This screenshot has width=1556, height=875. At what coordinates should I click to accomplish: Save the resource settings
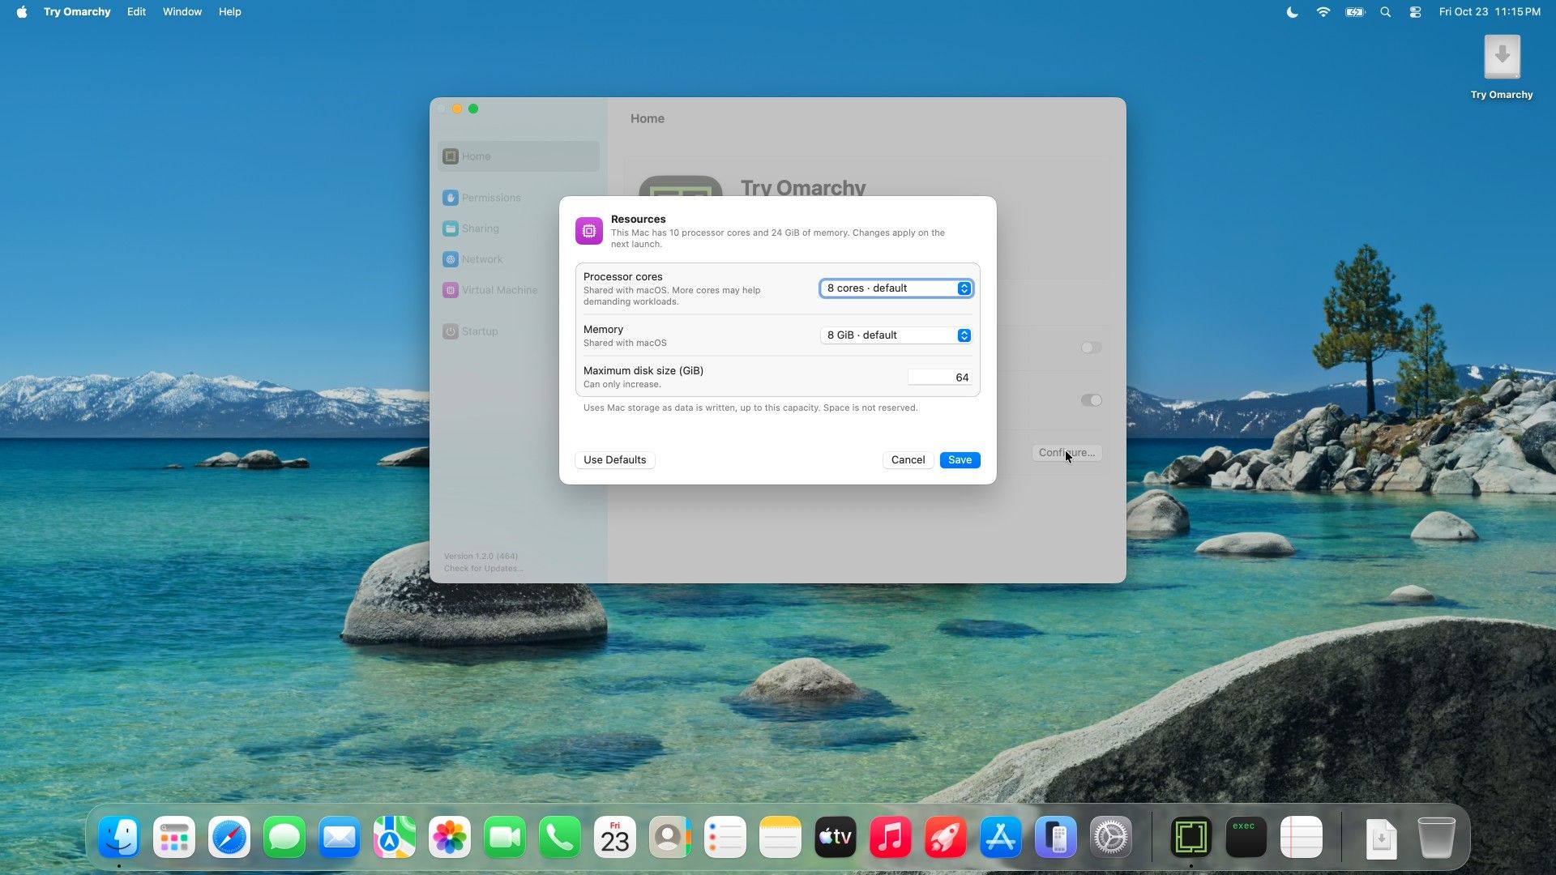[960, 460]
